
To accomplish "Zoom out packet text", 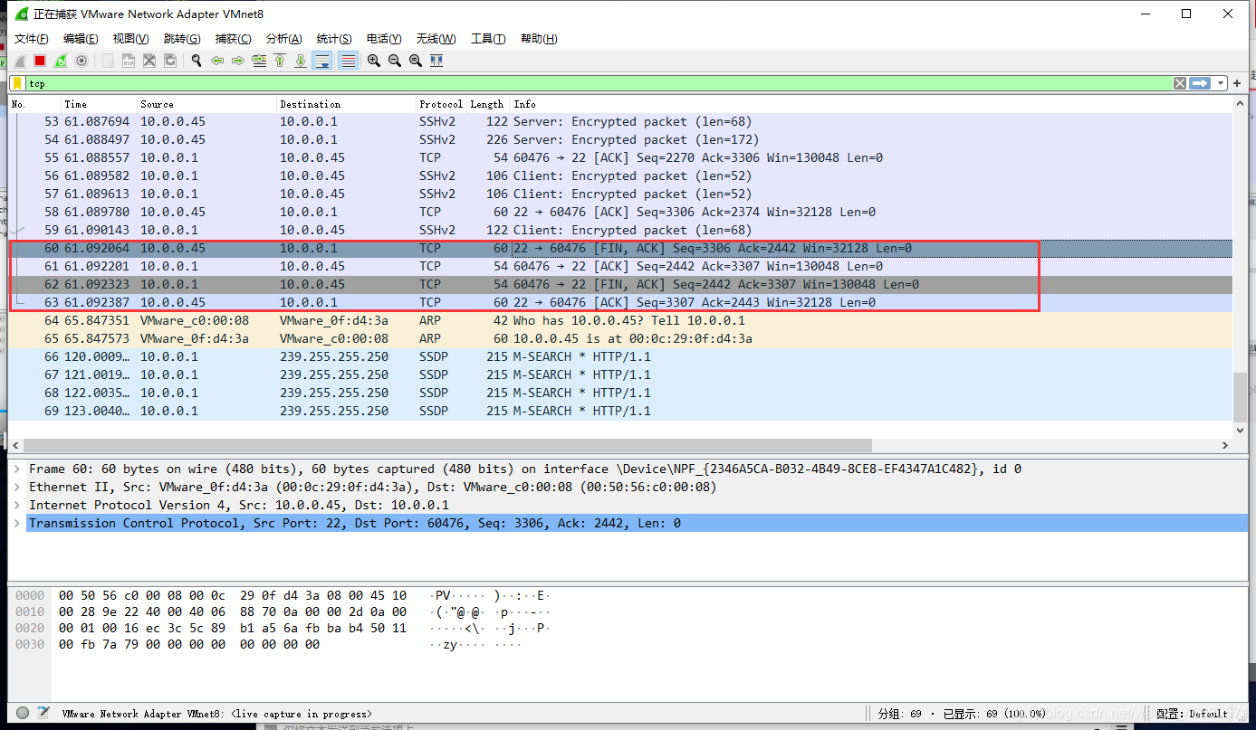I will coord(395,61).
